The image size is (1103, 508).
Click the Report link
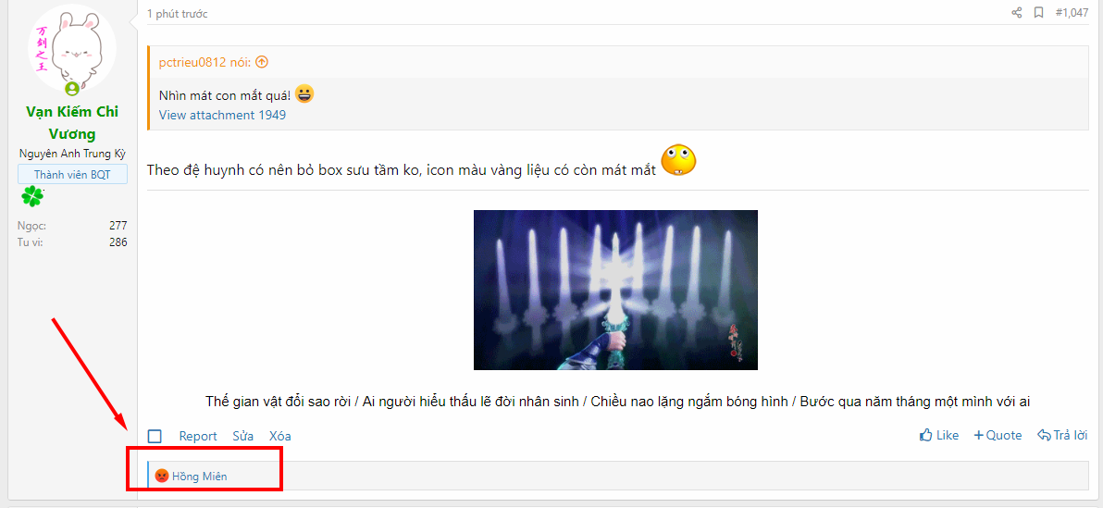(x=198, y=436)
